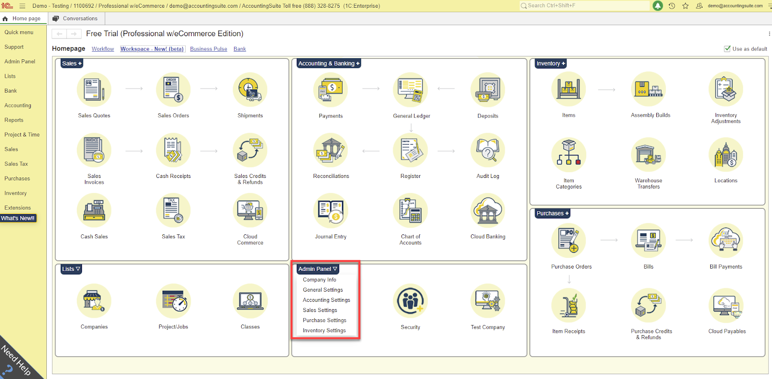Expand the Purchases section header
Viewport: 772px width, 379px height.
[x=552, y=213]
